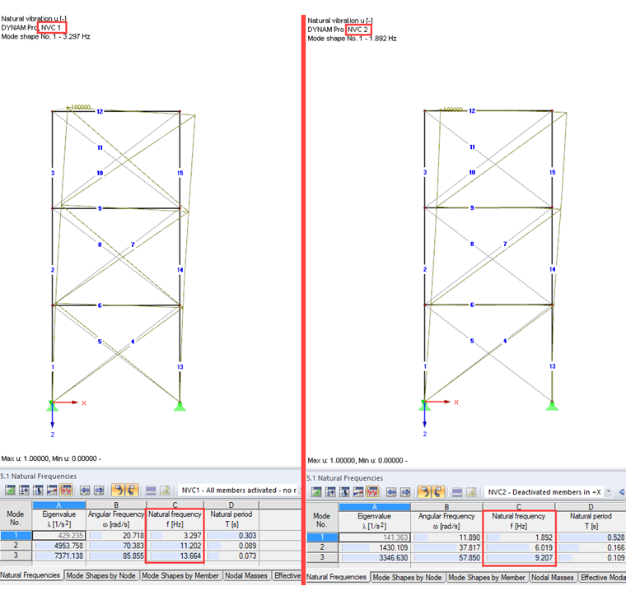
Task: Open the NVC1 - All members activated combo box
Action: pos(239,490)
